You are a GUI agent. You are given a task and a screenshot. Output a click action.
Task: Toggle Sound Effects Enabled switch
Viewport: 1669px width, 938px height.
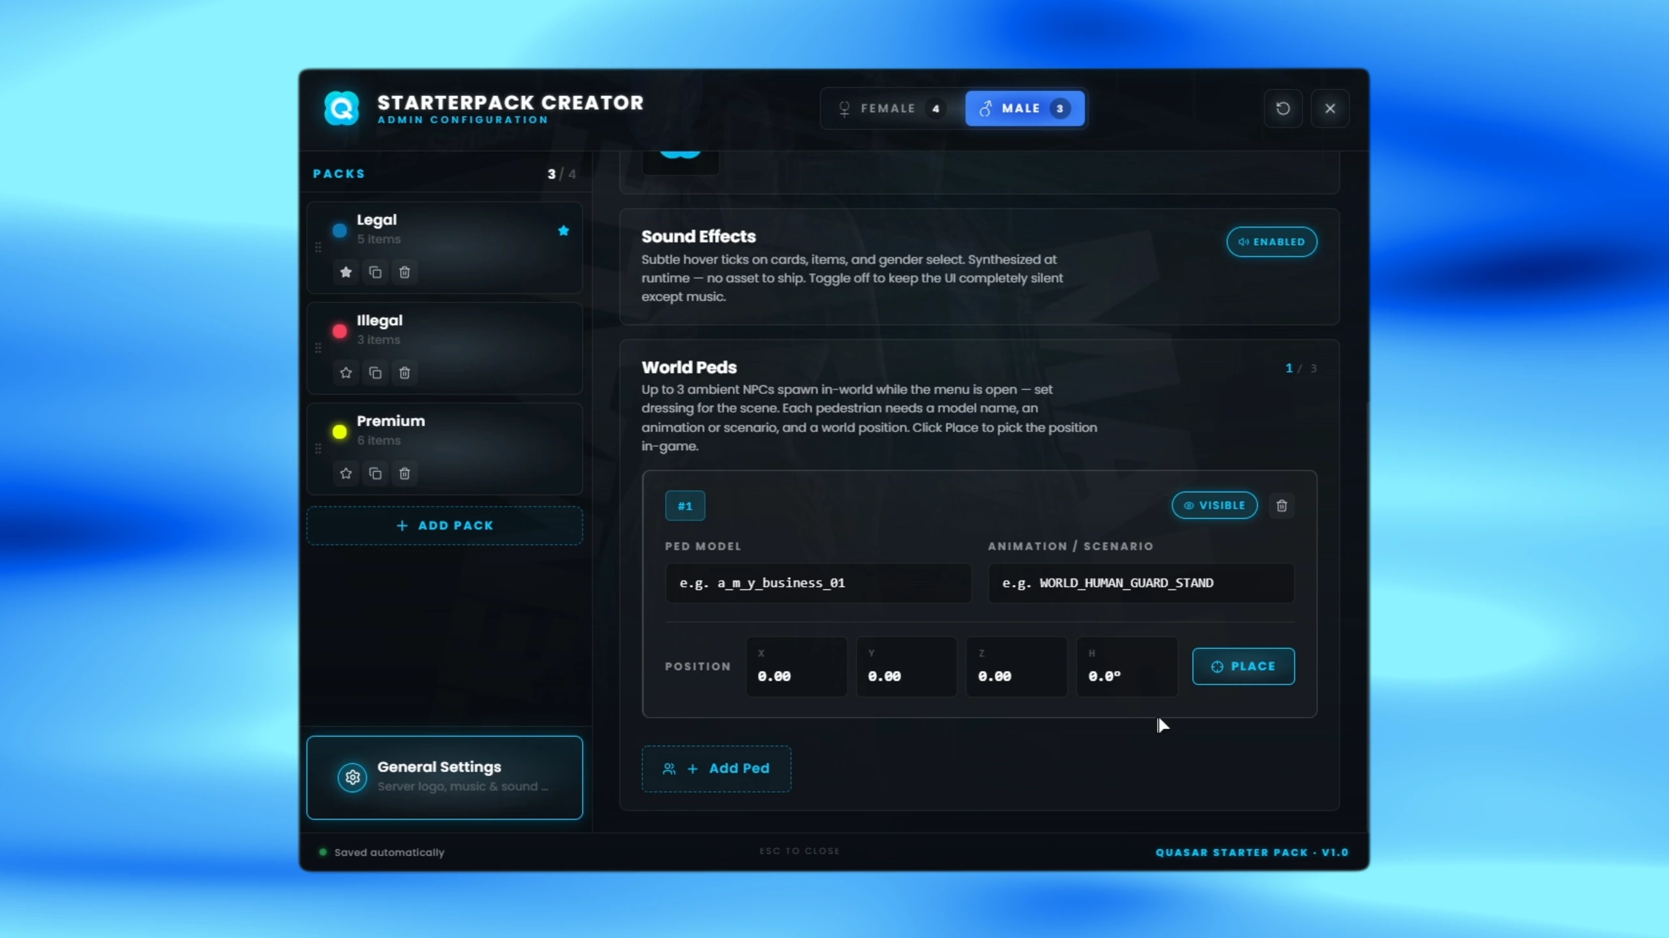[1271, 242]
